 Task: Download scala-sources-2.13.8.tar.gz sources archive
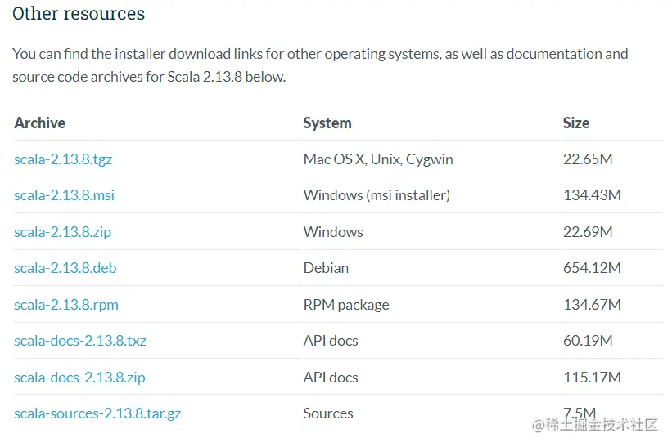(x=97, y=413)
